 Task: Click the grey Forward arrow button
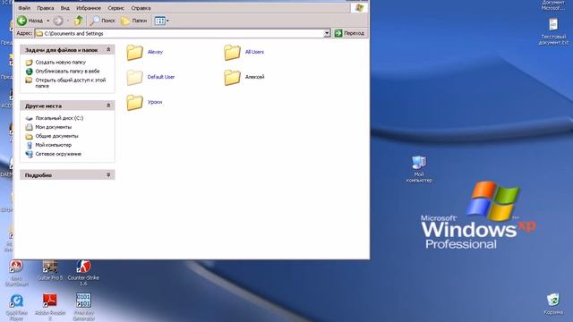(x=57, y=21)
